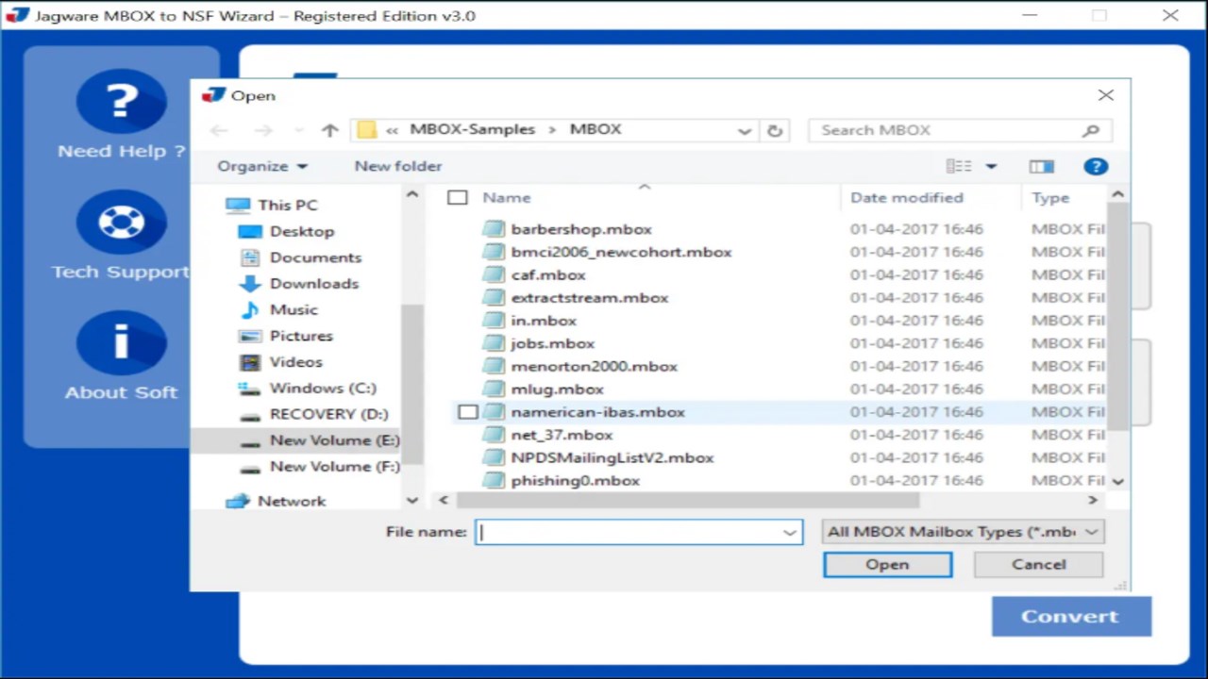This screenshot has width=1208, height=679.
Task: Check the namerican-ibas.mbox checkbox
Action: pos(467,412)
